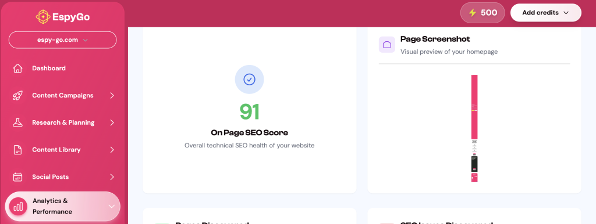Image resolution: width=596 pixels, height=224 pixels.
Task: Open the homepage screenshot preview thumbnail
Action: (x=474, y=128)
